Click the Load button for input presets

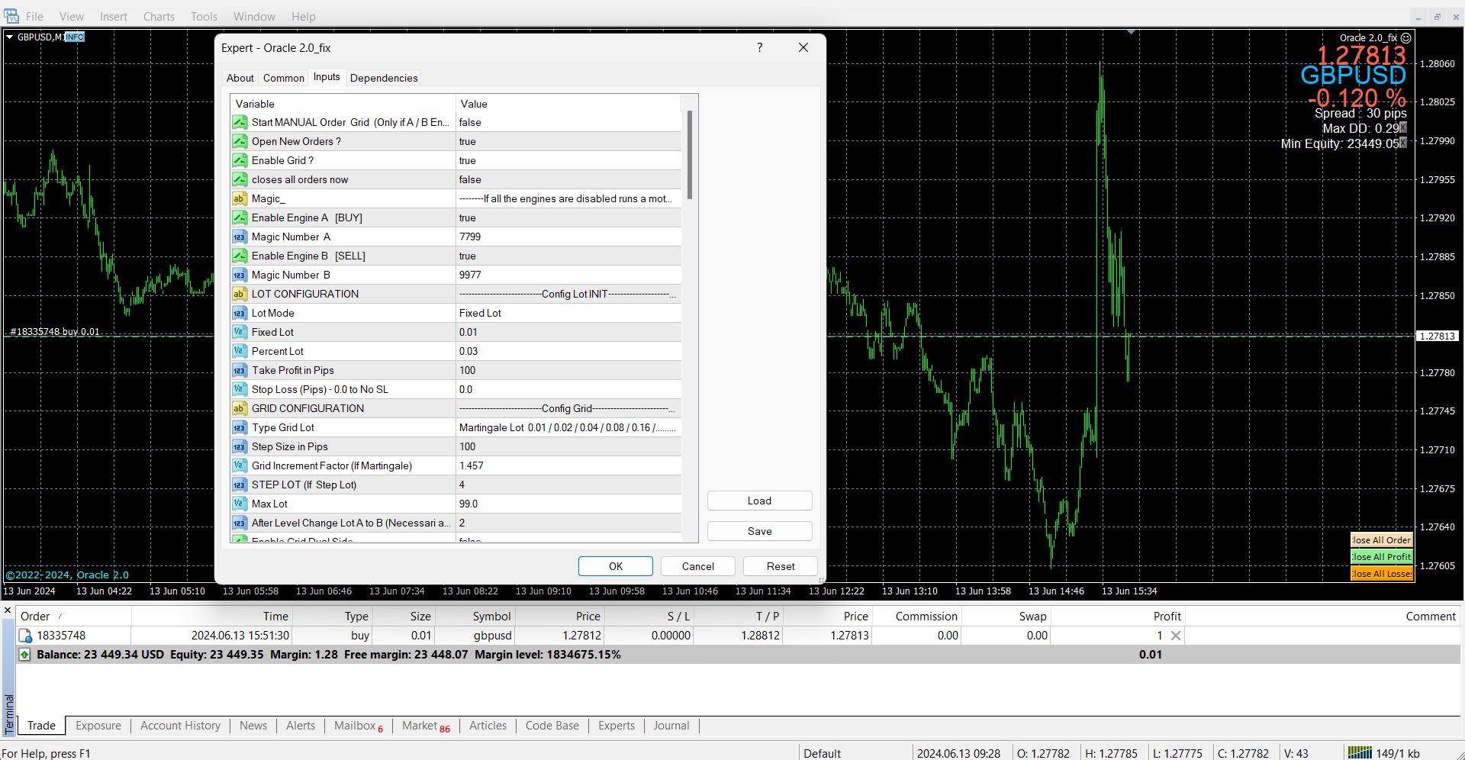[759, 501]
